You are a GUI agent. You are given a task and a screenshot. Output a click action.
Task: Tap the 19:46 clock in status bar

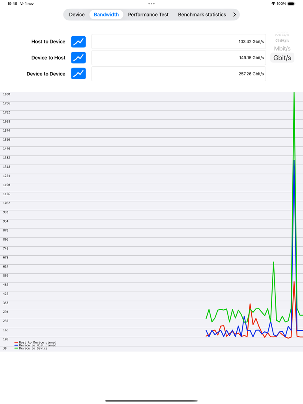point(12,4)
